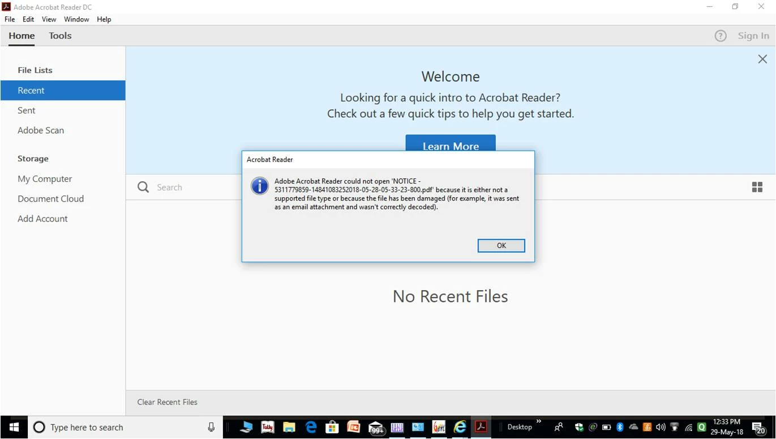Open File Explorer from the taskbar
This screenshot has height=439, width=776.
289,427
